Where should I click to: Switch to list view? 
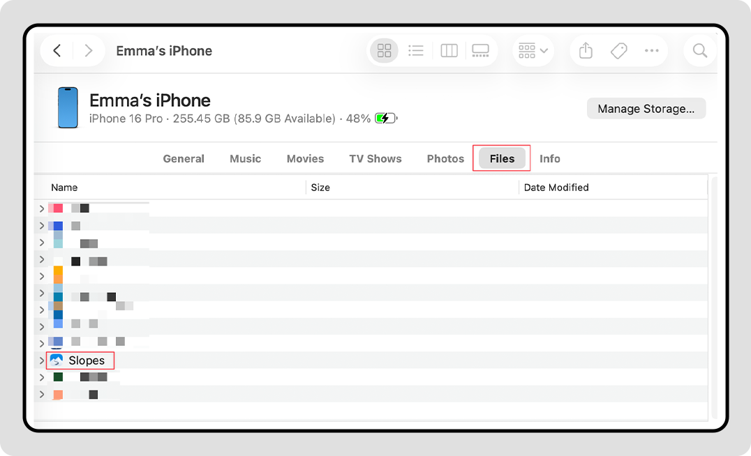click(x=416, y=51)
